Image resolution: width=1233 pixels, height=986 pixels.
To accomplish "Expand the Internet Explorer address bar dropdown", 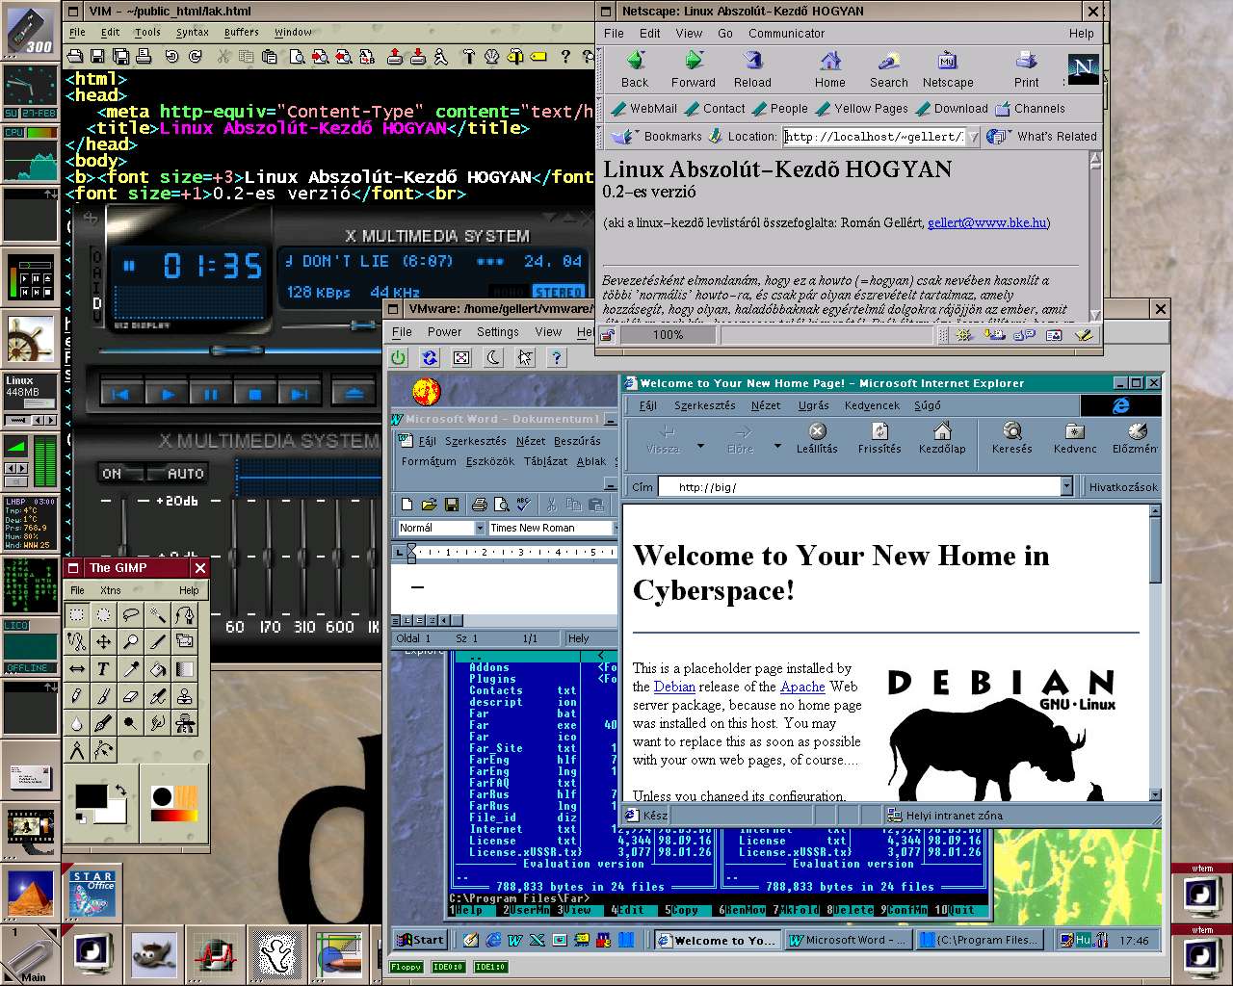I will [1066, 487].
